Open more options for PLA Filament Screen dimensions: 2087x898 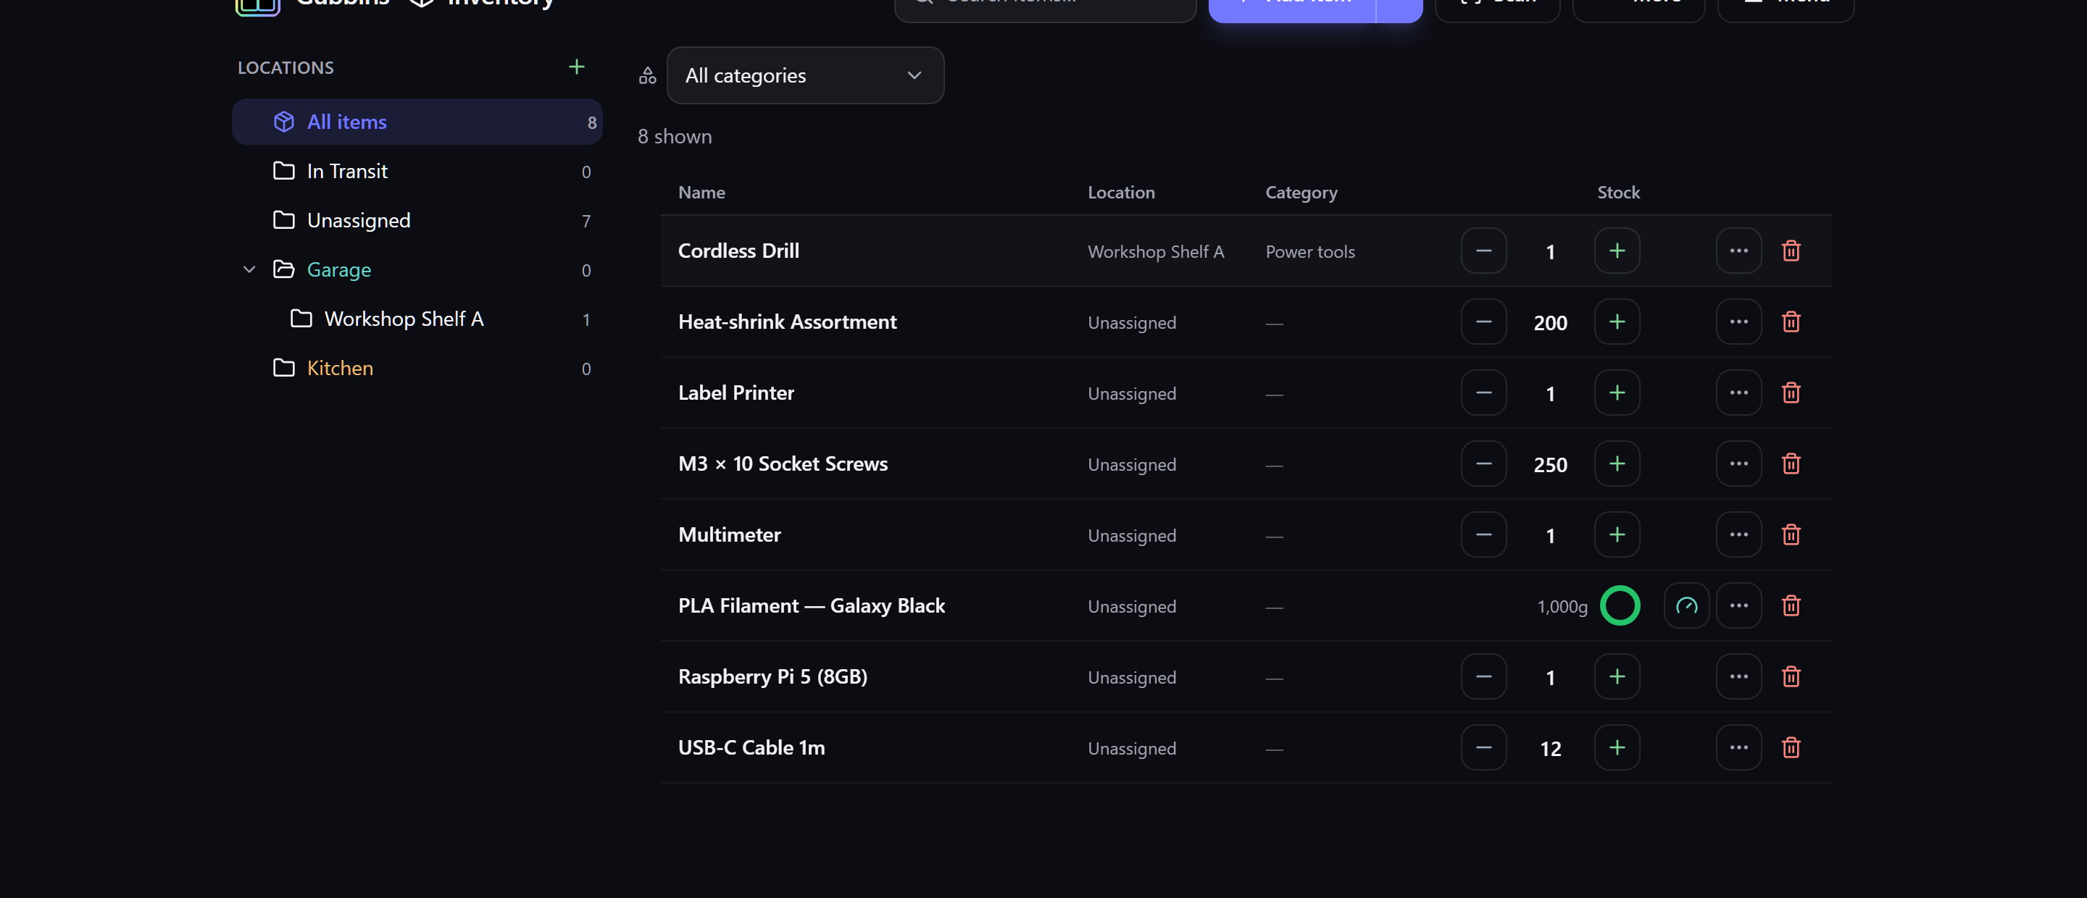(x=1738, y=605)
